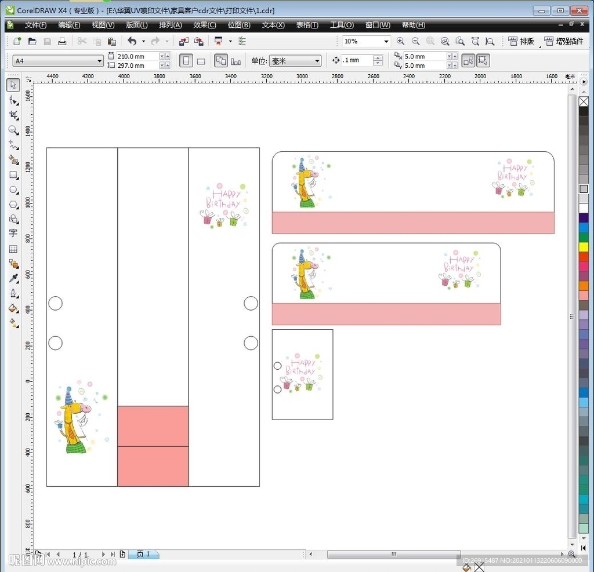Select the Interactive fill tool
594x572 pixels.
(x=13, y=323)
